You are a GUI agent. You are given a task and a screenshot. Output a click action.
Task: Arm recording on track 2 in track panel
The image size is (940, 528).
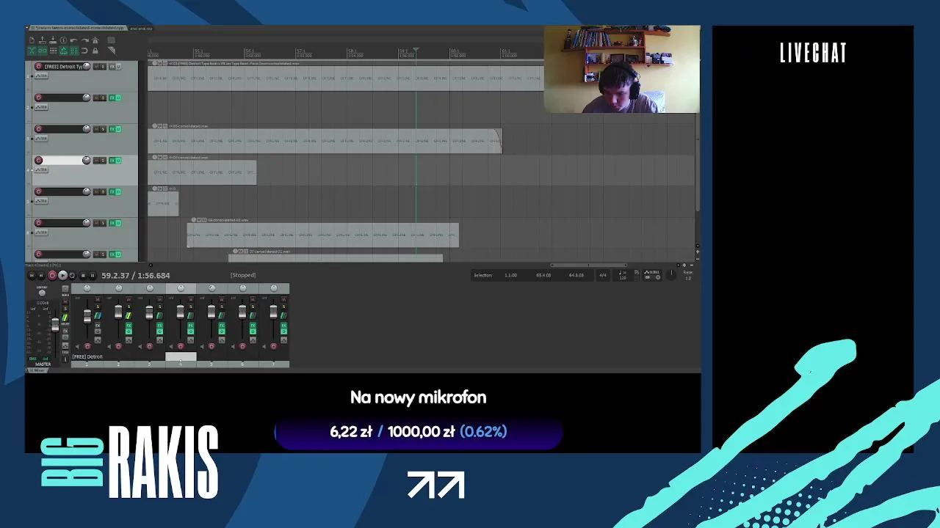point(39,98)
